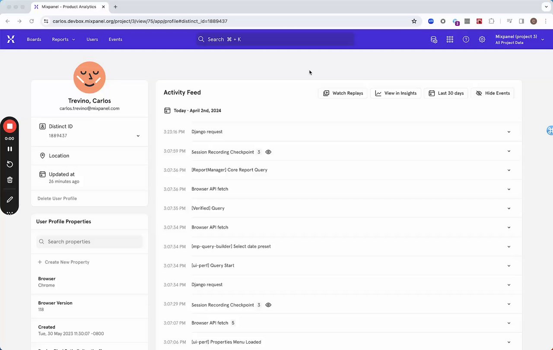Open the data management database icon
This screenshot has height=350, width=553.
(434, 39)
